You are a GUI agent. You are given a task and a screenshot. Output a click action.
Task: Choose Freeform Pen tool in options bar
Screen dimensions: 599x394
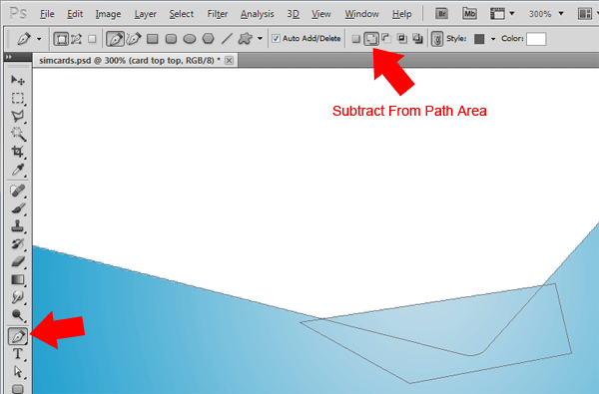[x=134, y=39]
